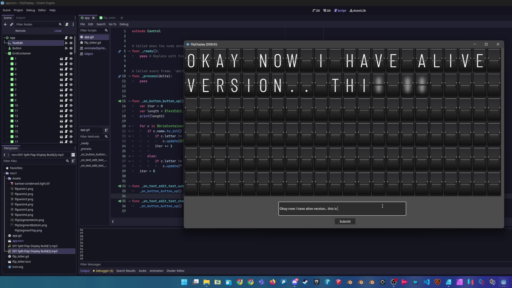Open the Debug menu in the script editor
The height and width of the screenshot is (288, 512).
click(x=124, y=24)
